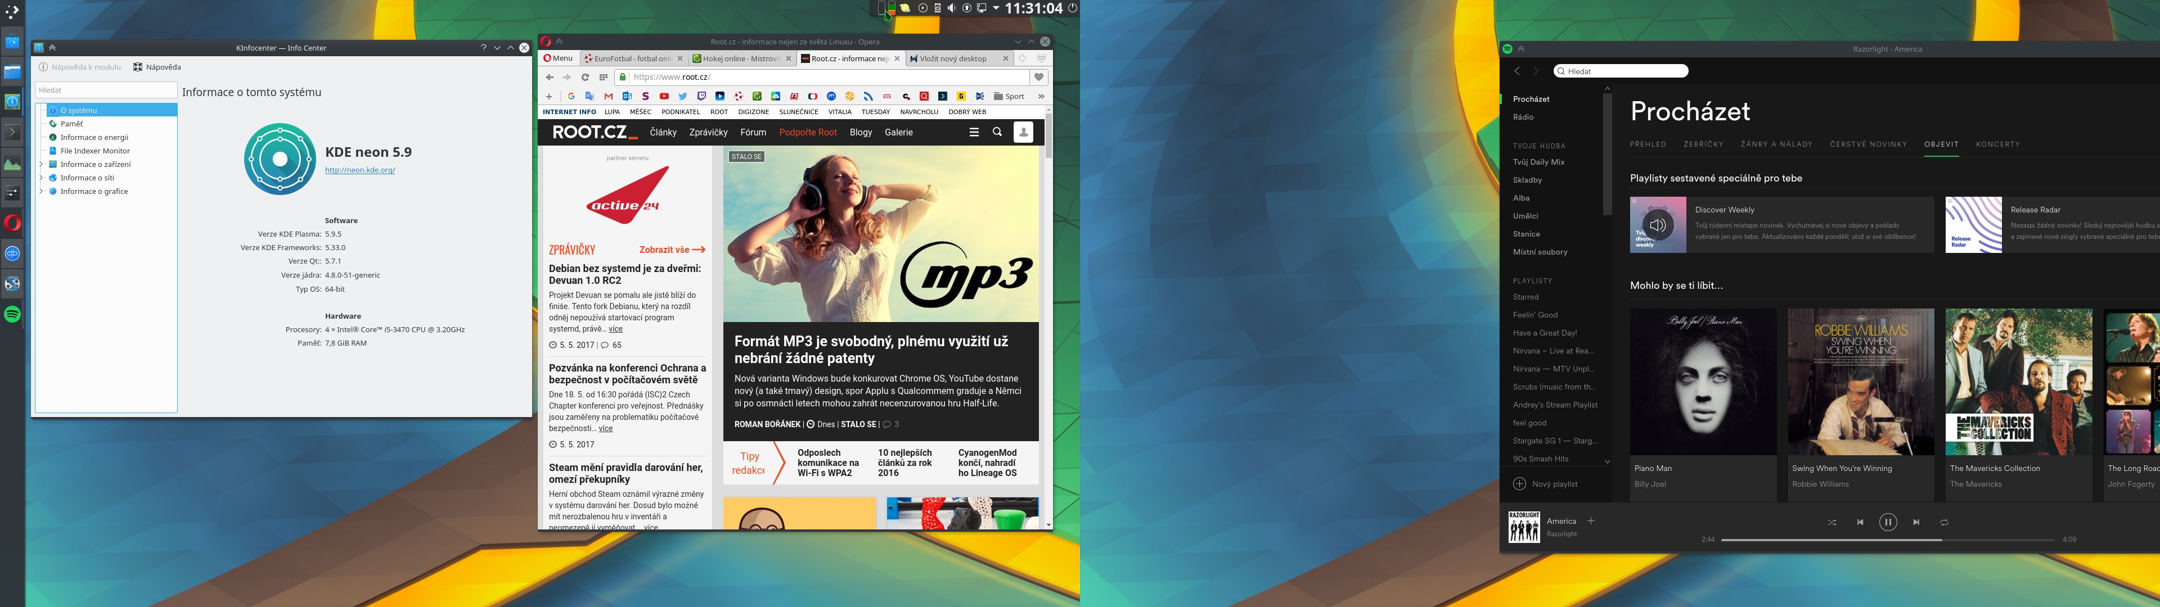2160x607 pixels.
Task: Expand Informace o síti tree node
Action: [41, 178]
